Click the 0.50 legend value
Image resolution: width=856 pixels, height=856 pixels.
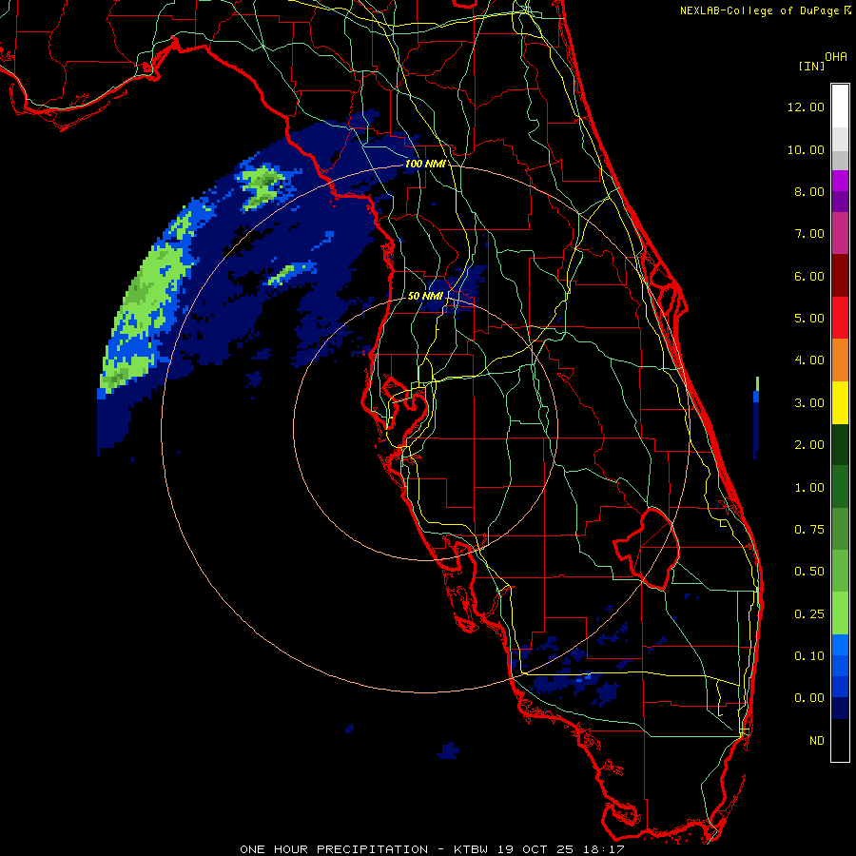pyautogui.click(x=809, y=572)
